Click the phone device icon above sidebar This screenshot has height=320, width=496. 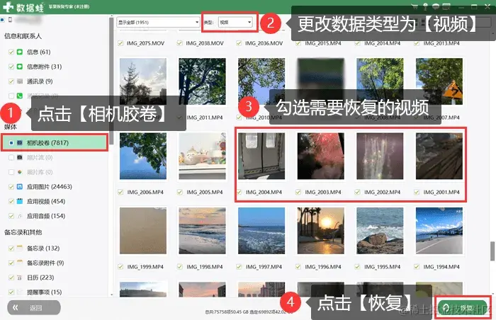tap(10, 20)
